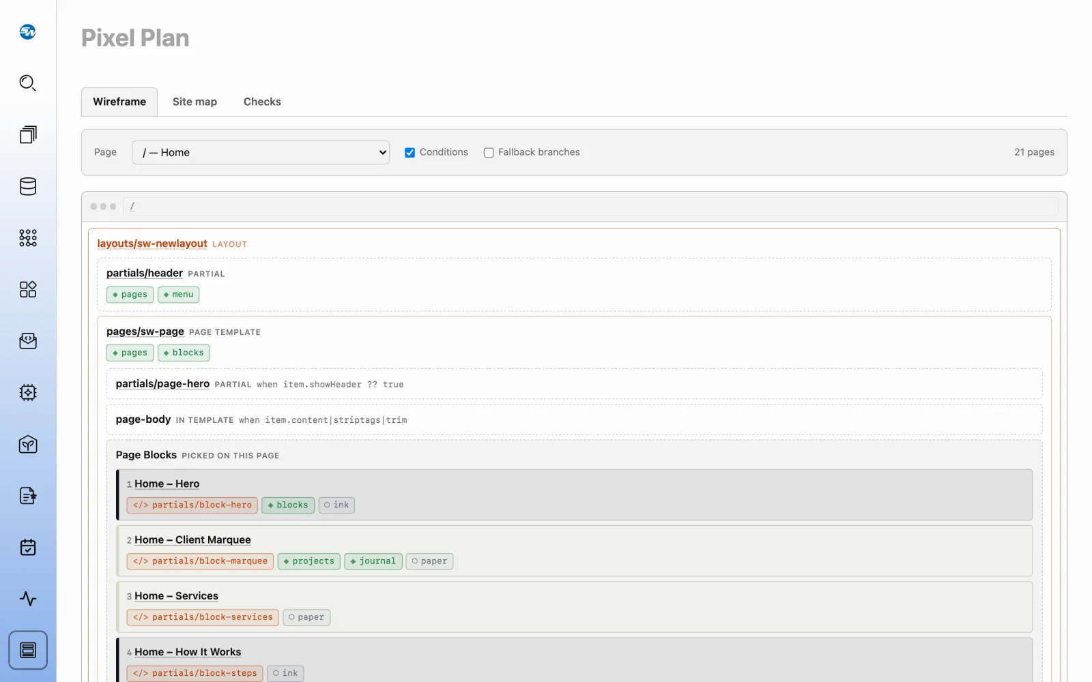Switch to the Wireframe tab
The height and width of the screenshot is (682, 1092).
pos(119,102)
